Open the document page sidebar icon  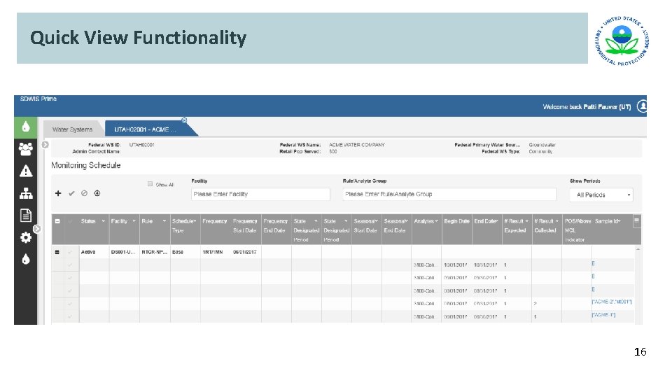[x=26, y=215]
